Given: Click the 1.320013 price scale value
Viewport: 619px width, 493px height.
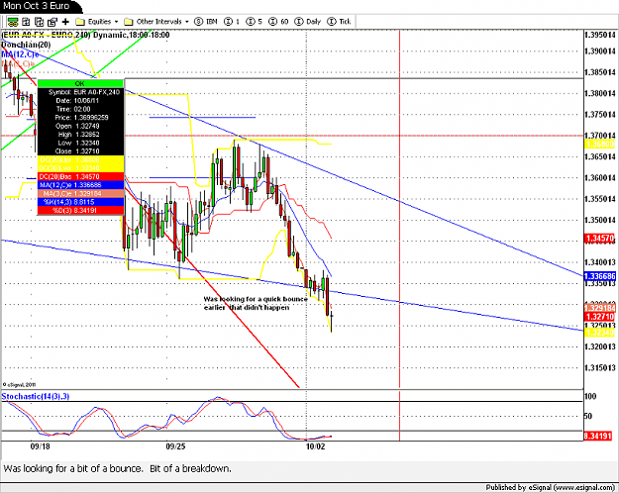Looking at the screenshot, I should click(x=599, y=346).
